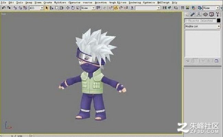The height and width of the screenshot is (137, 223).
Task: Toggle Show End Result button
Action: tap(196, 61)
